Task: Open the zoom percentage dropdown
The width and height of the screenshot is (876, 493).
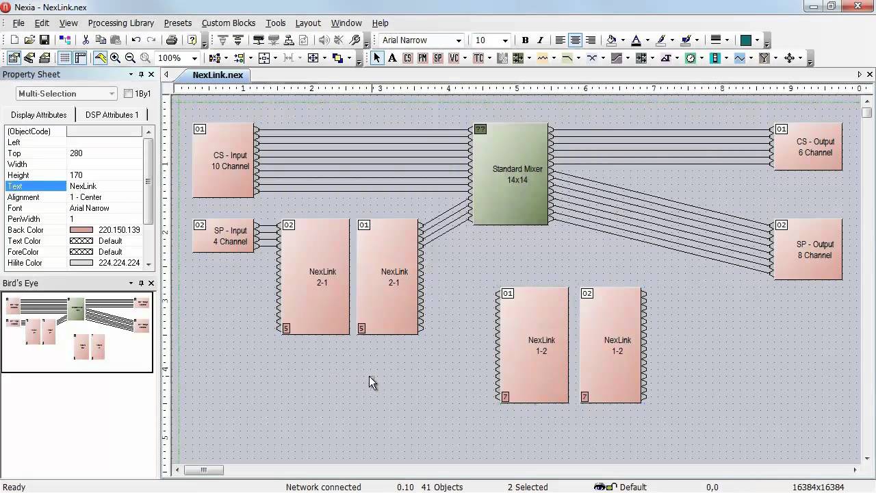Action: coord(194,58)
